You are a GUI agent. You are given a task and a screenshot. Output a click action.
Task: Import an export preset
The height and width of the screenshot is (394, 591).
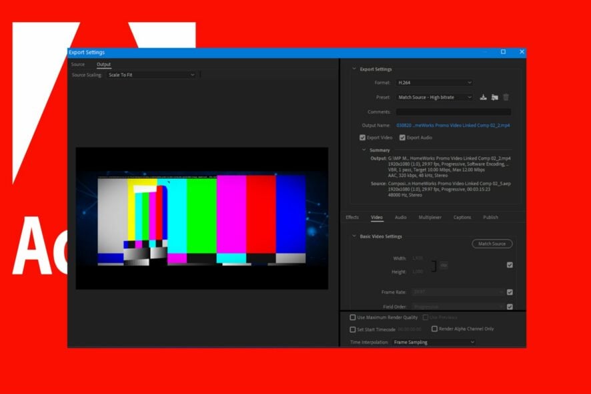(494, 97)
